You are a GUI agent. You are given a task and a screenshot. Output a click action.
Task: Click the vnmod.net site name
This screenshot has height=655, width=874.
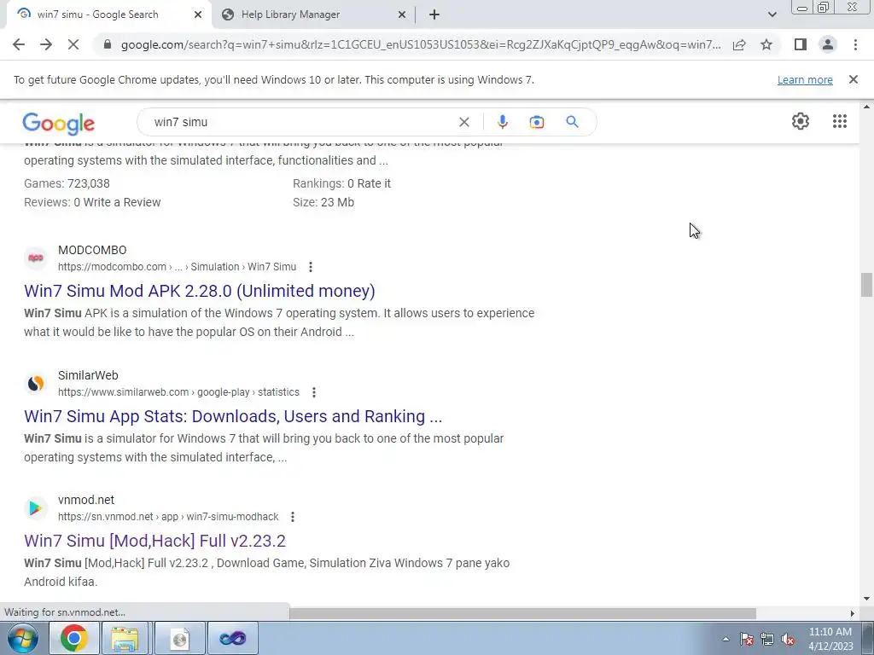click(86, 500)
